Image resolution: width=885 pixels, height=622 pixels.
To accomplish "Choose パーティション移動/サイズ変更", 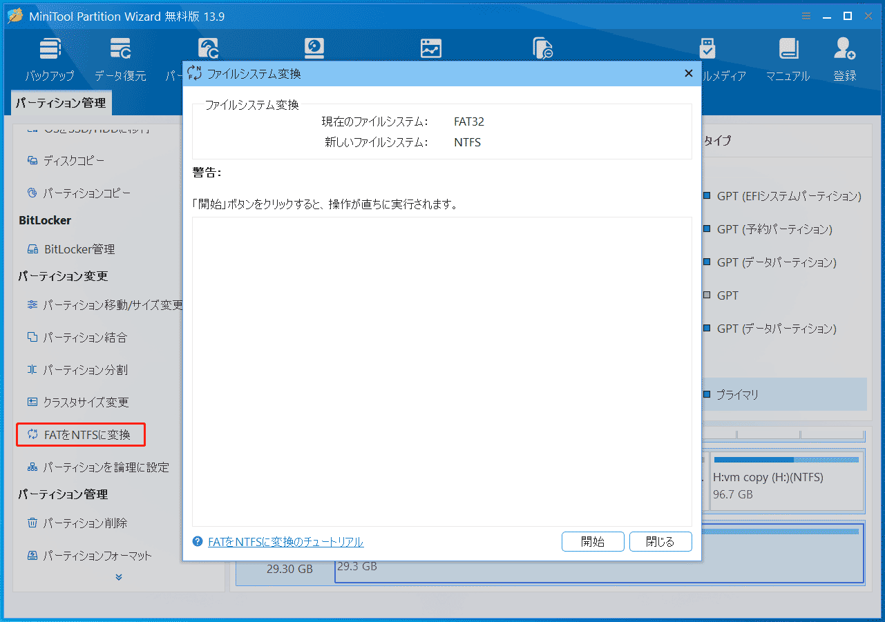I will 104,305.
